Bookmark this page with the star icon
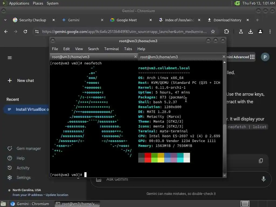276x207 pixels. coord(213,32)
